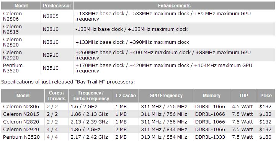This screenshot has height=141, width=276.
Task: Click the Enhancements header link
Action: pos(174,6)
